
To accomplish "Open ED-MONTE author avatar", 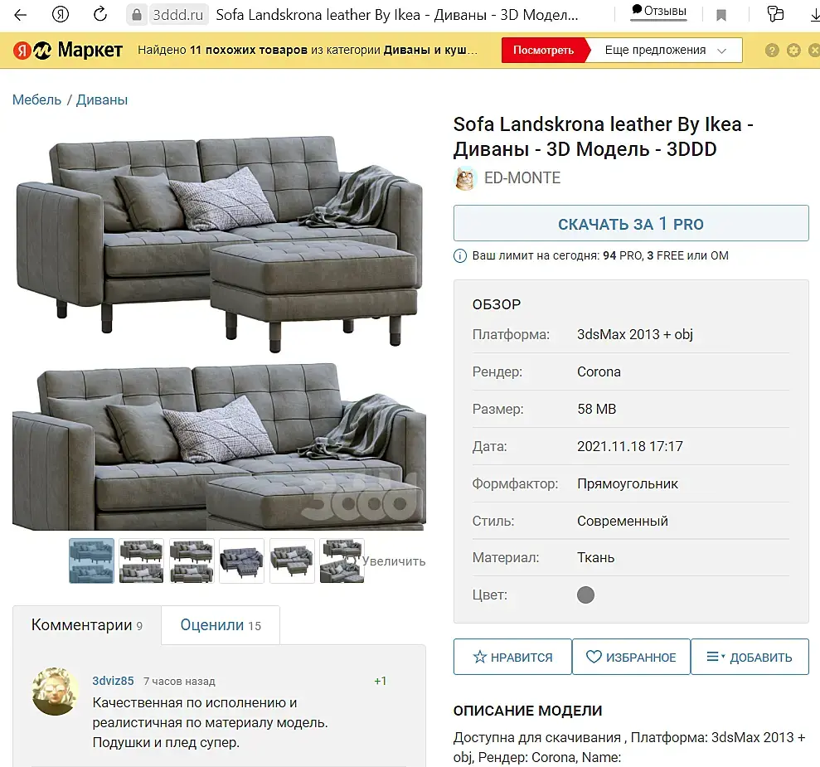I will tap(465, 178).
